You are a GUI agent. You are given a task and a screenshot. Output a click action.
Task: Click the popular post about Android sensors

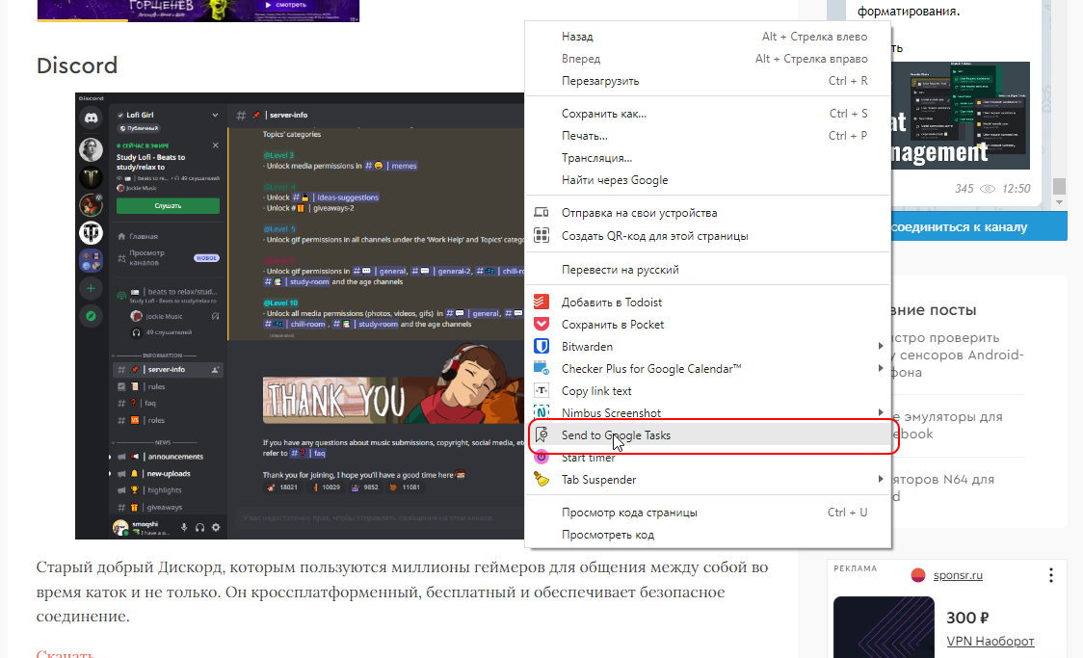[x=958, y=355]
